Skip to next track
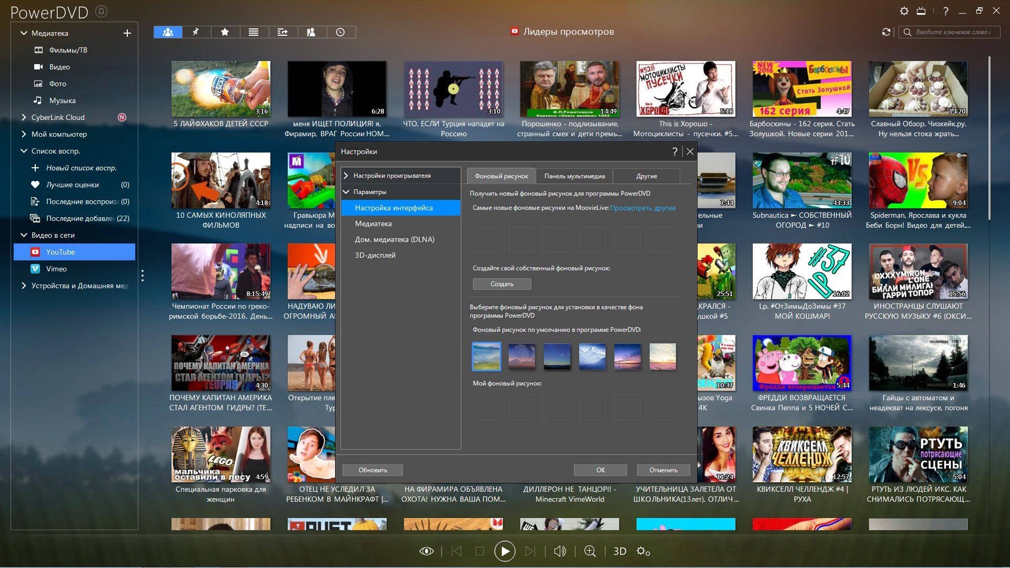Screen dimensions: 1010x568 530,551
